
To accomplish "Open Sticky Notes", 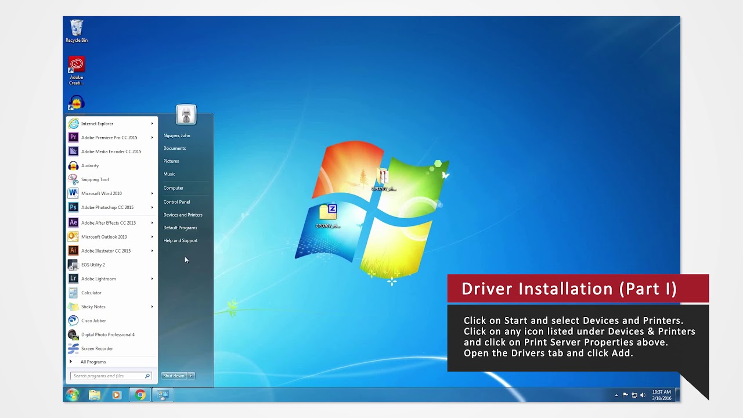I will (x=111, y=307).
